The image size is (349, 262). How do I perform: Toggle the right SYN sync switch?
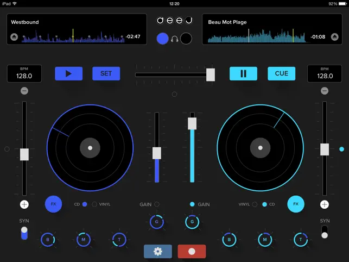[325, 232]
